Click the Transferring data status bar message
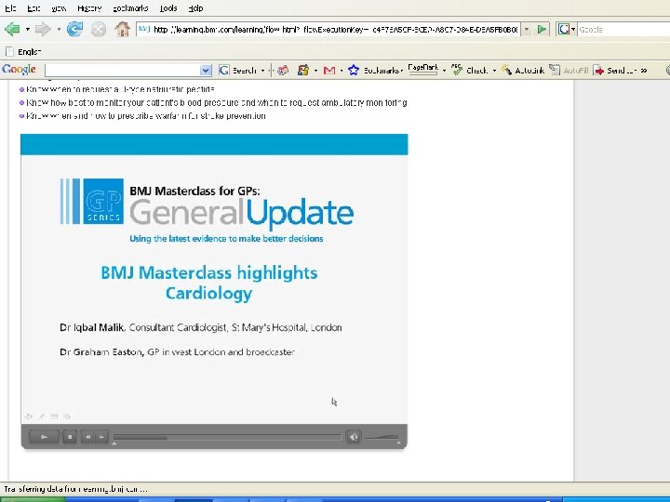670x502 pixels. tap(75, 489)
